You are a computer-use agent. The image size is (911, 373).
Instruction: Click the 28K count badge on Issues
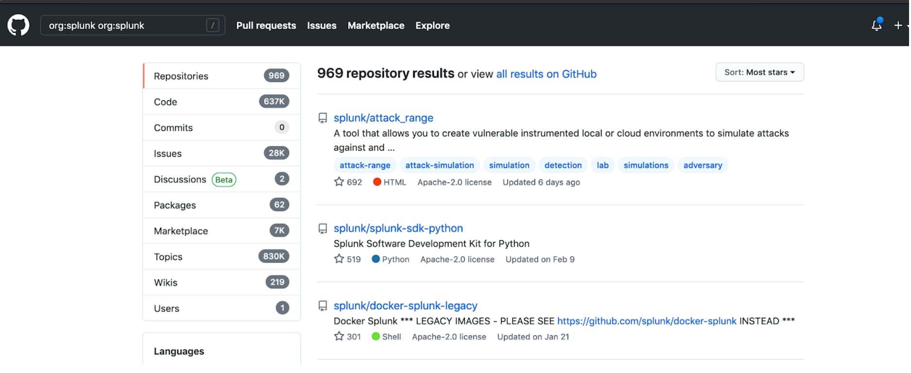point(276,153)
